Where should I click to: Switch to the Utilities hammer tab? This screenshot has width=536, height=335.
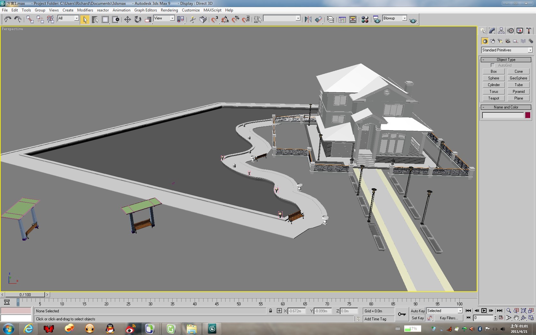click(529, 31)
